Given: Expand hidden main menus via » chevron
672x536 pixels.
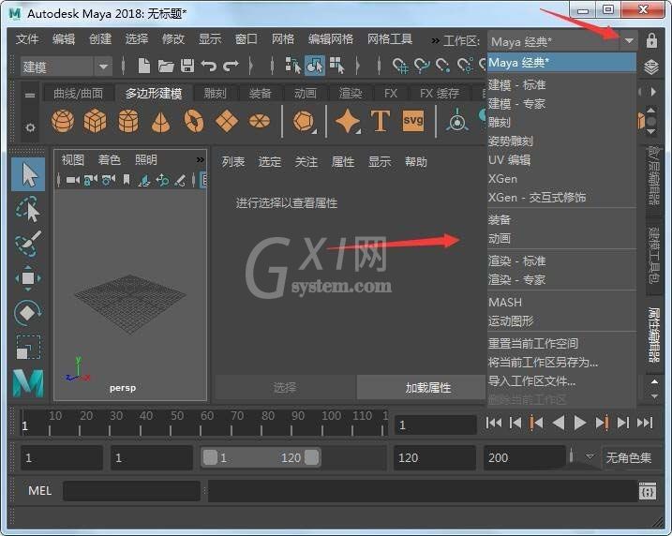Looking at the screenshot, I should click(x=436, y=40).
